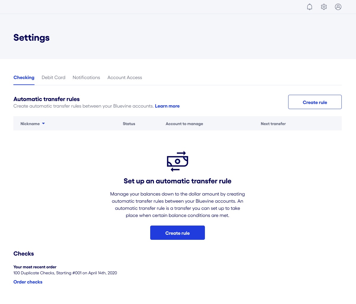The height and width of the screenshot is (304, 356).
Task: Click the Next transfer column header
Action: pyautogui.click(x=273, y=124)
